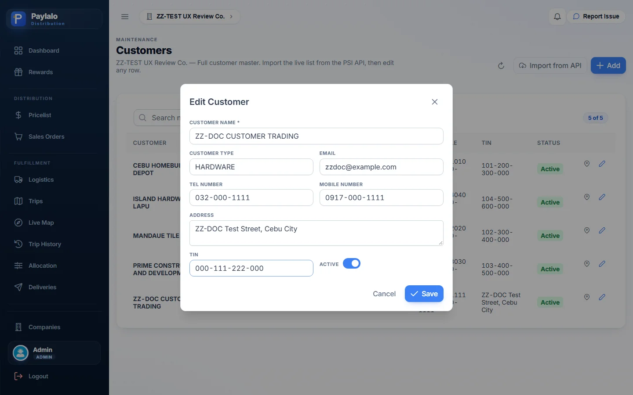Save the customer changes

point(424,294)
